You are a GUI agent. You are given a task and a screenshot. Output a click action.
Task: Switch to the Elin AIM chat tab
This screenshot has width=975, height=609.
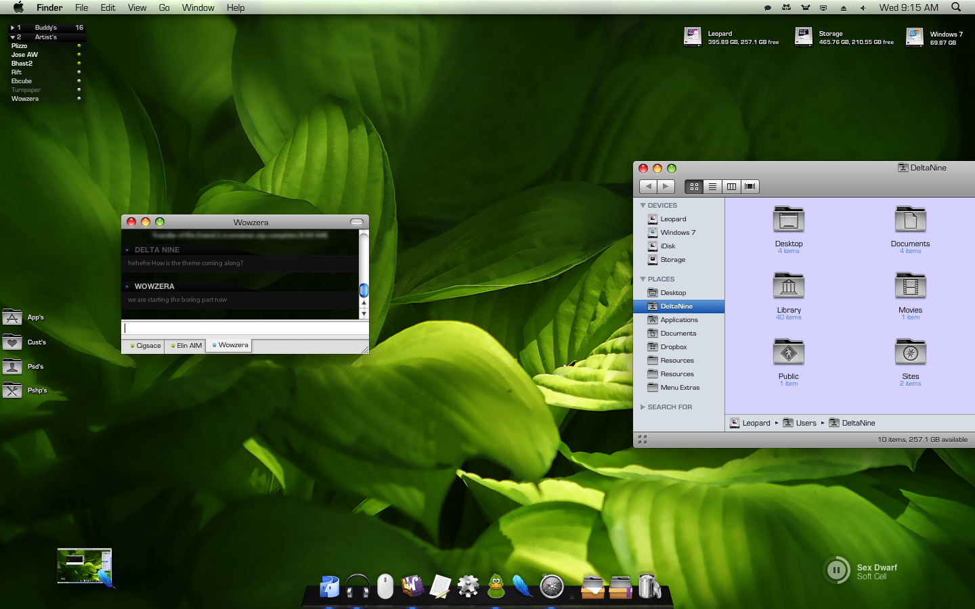point(186,346)
